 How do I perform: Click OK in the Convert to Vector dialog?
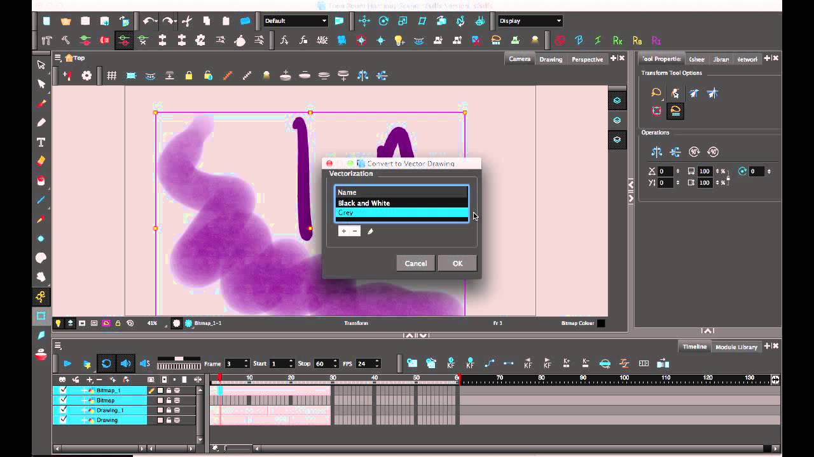(457, 263)
